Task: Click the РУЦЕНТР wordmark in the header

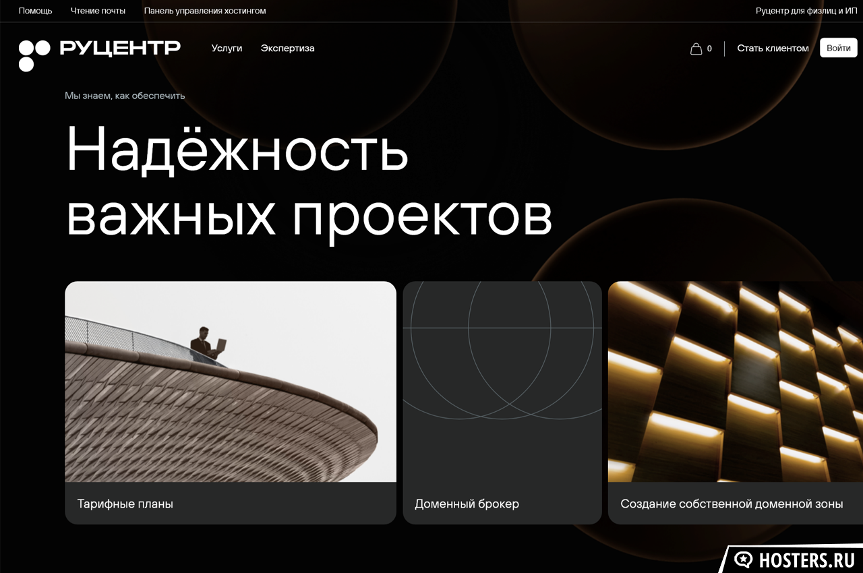Action: pyautogui.click(x=120, y=48)
